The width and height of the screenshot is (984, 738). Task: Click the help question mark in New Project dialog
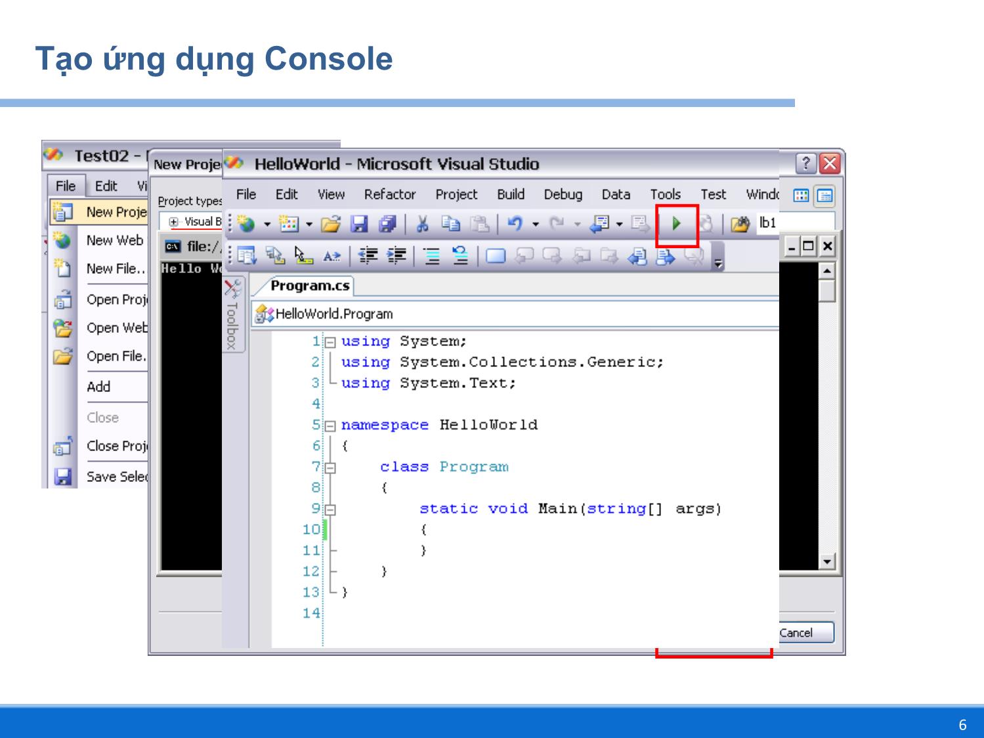point(806,163)
